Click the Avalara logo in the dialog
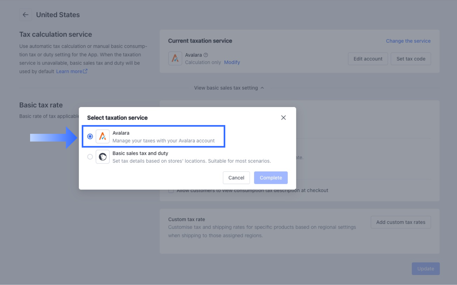The height and width of the screenshot is (285, 457). (103, 137)
